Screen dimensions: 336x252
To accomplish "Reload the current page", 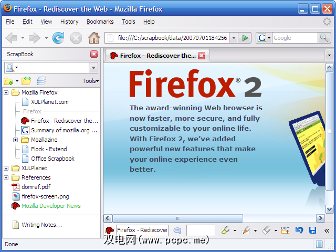I will (58, 38).
